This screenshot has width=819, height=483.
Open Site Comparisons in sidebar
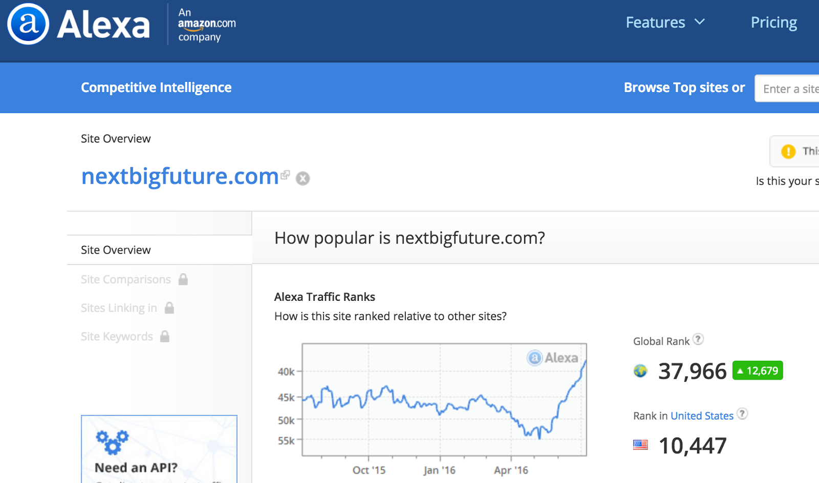coord(126,279)
